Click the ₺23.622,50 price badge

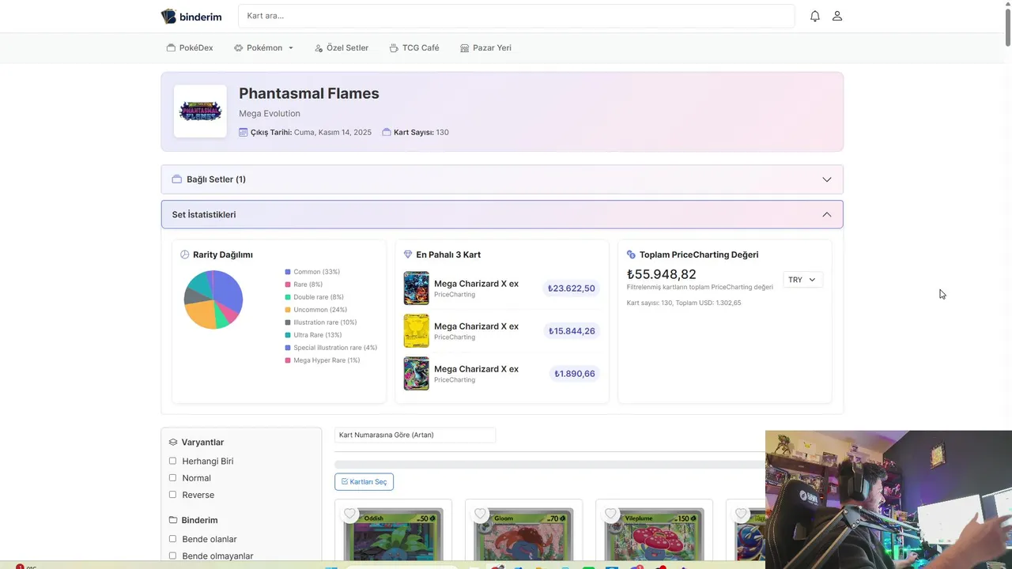[571, 288]
